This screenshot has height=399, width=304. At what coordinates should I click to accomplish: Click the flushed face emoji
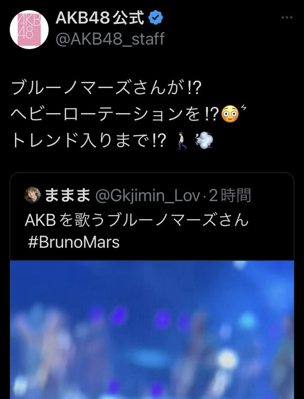pos(230,114)
